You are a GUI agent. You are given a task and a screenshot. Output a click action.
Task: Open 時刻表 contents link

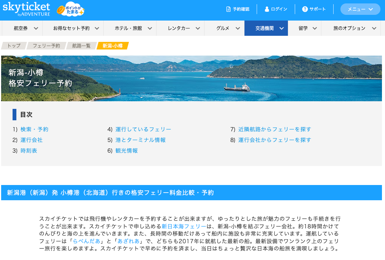pyautogui.click(x=29, y=151)
